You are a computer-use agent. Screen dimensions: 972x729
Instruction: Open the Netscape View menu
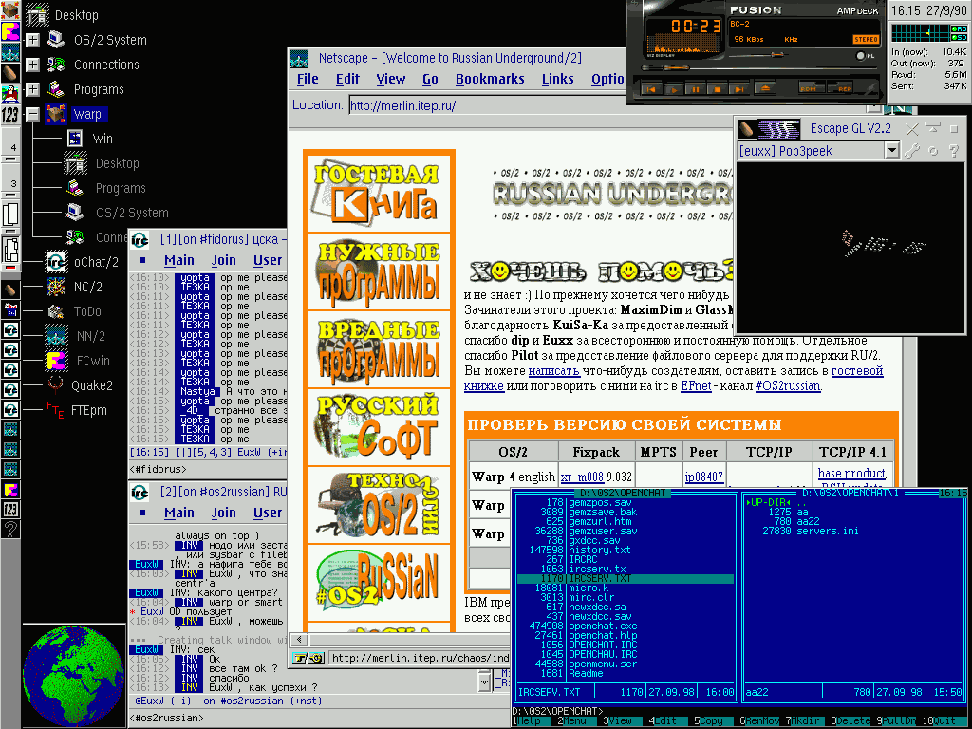pos(390,80)
